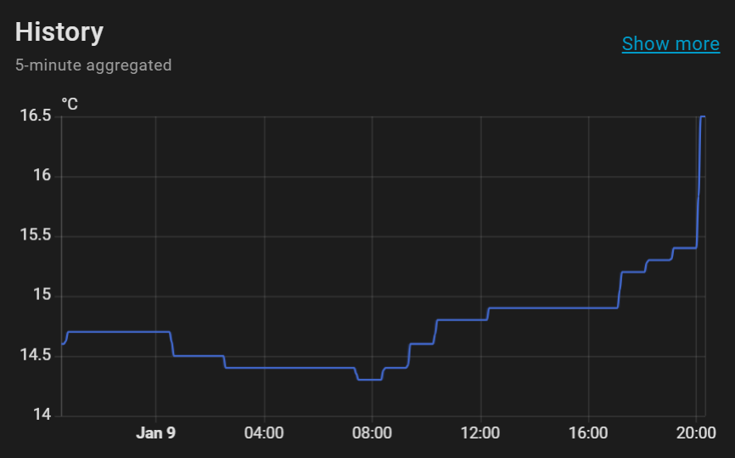Select the 16:00 time axis label
The image size is (735, 458).
coord(588,433)
